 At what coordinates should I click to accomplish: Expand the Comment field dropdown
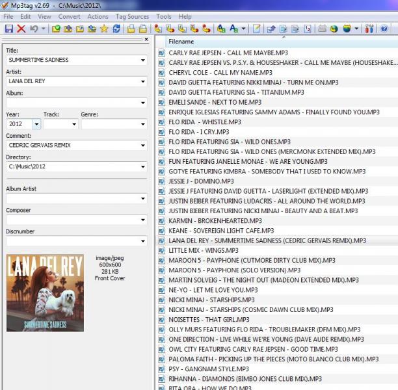pos(143,146)
